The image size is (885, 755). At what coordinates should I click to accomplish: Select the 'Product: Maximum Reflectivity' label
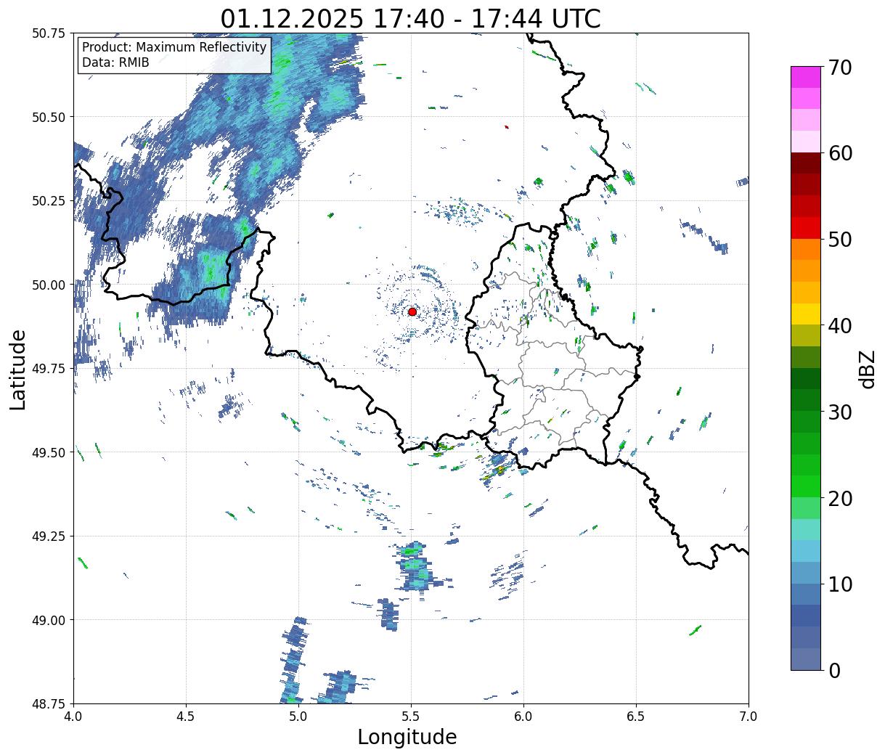coord(174,47)
